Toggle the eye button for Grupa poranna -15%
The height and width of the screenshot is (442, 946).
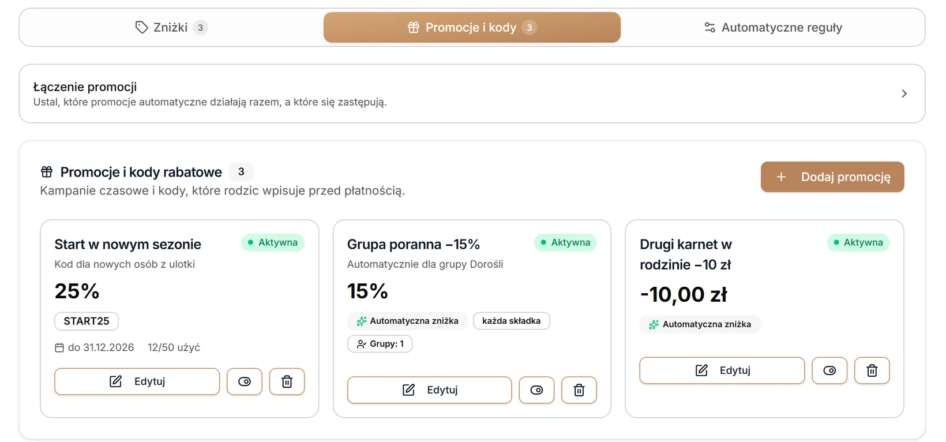tap(536, 390)
